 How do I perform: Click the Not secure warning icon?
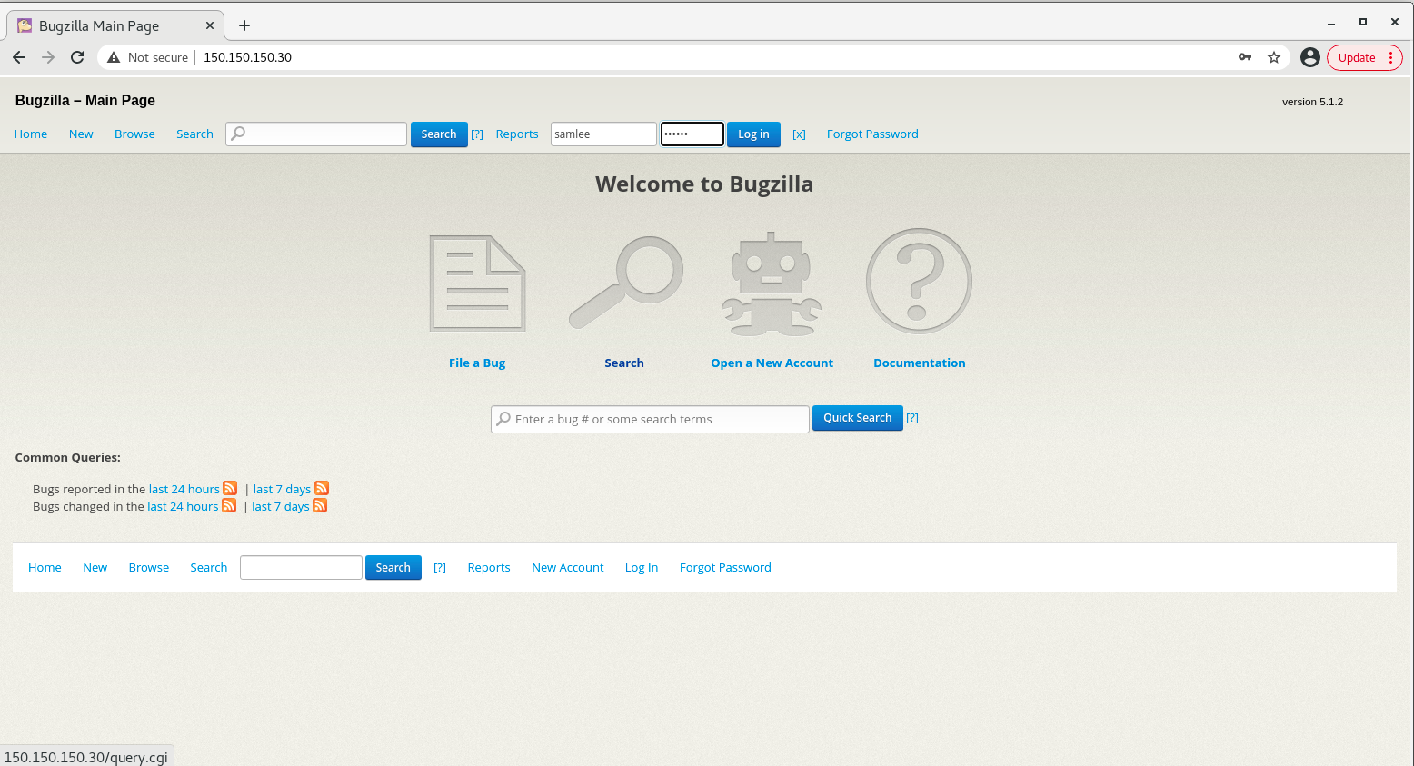coord(114,57)
